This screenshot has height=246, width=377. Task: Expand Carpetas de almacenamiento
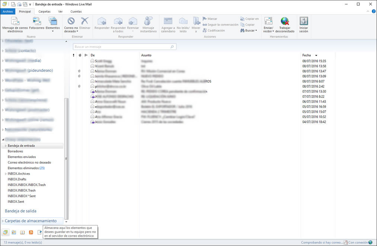[x=3, y=221]
